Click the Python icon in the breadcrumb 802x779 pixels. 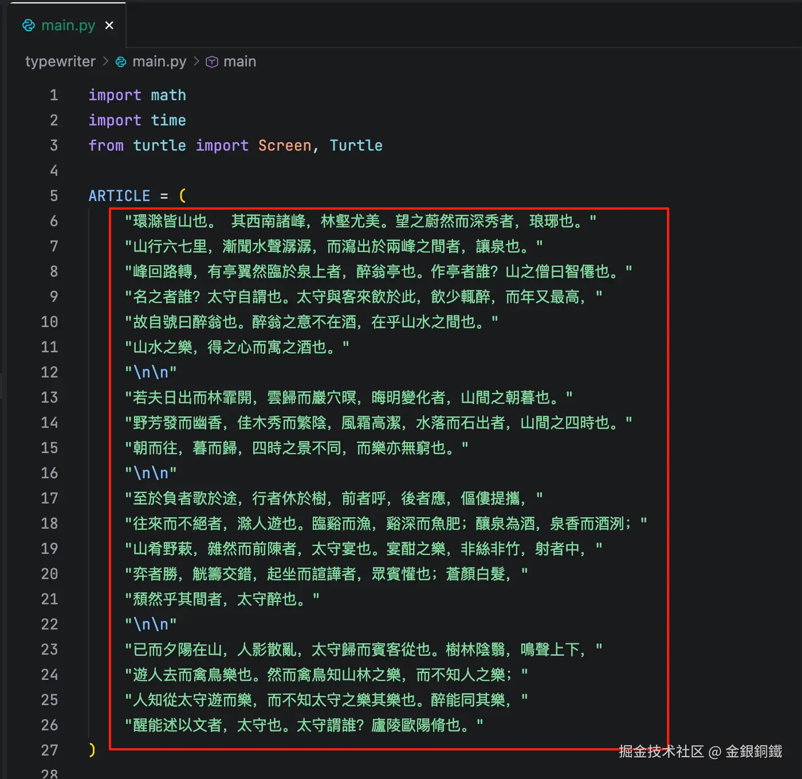click(x=121, y=62)
